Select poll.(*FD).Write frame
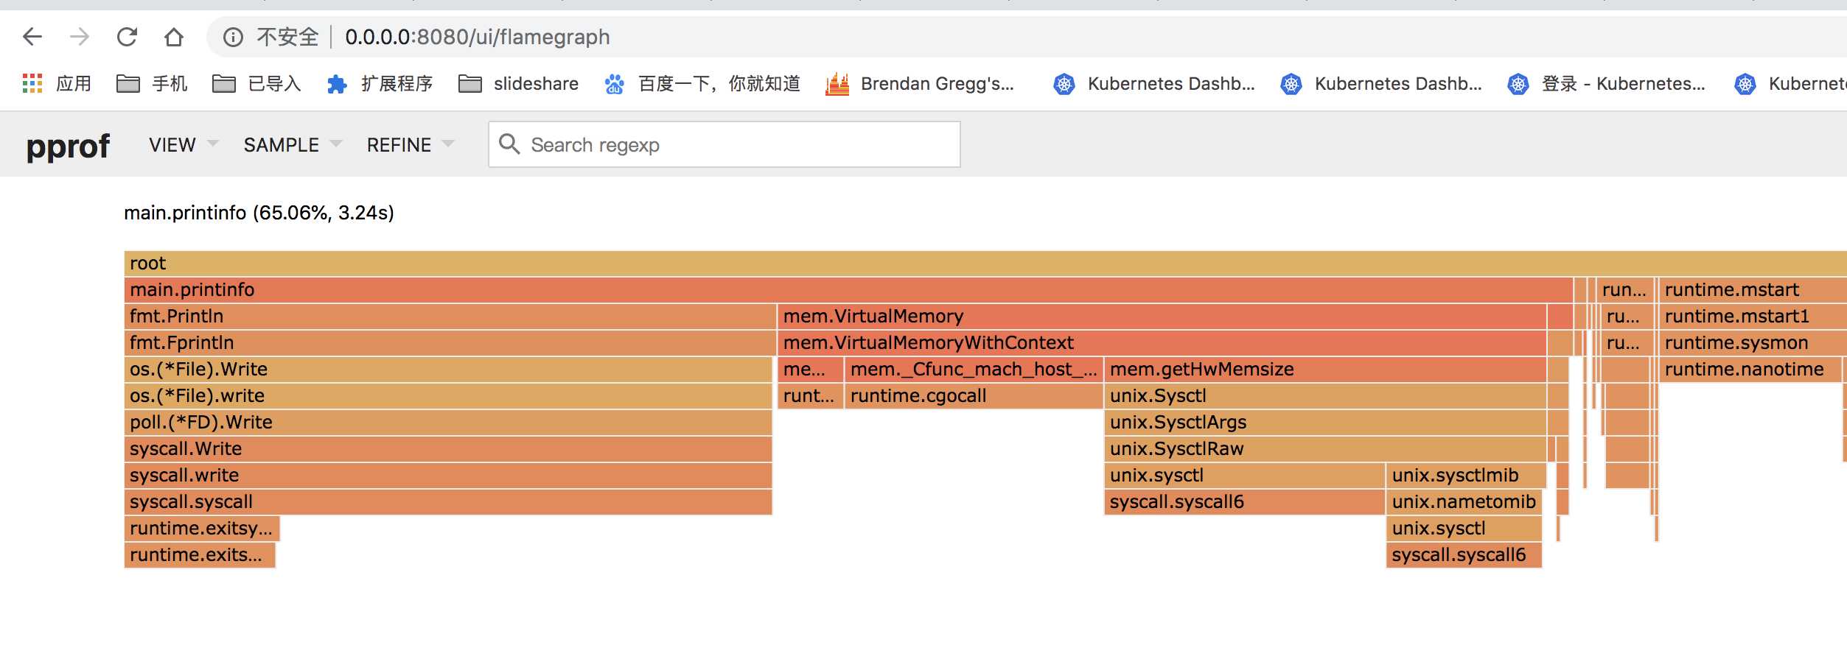The height and width of the screenshot is (670, 1847). [448, 422]
